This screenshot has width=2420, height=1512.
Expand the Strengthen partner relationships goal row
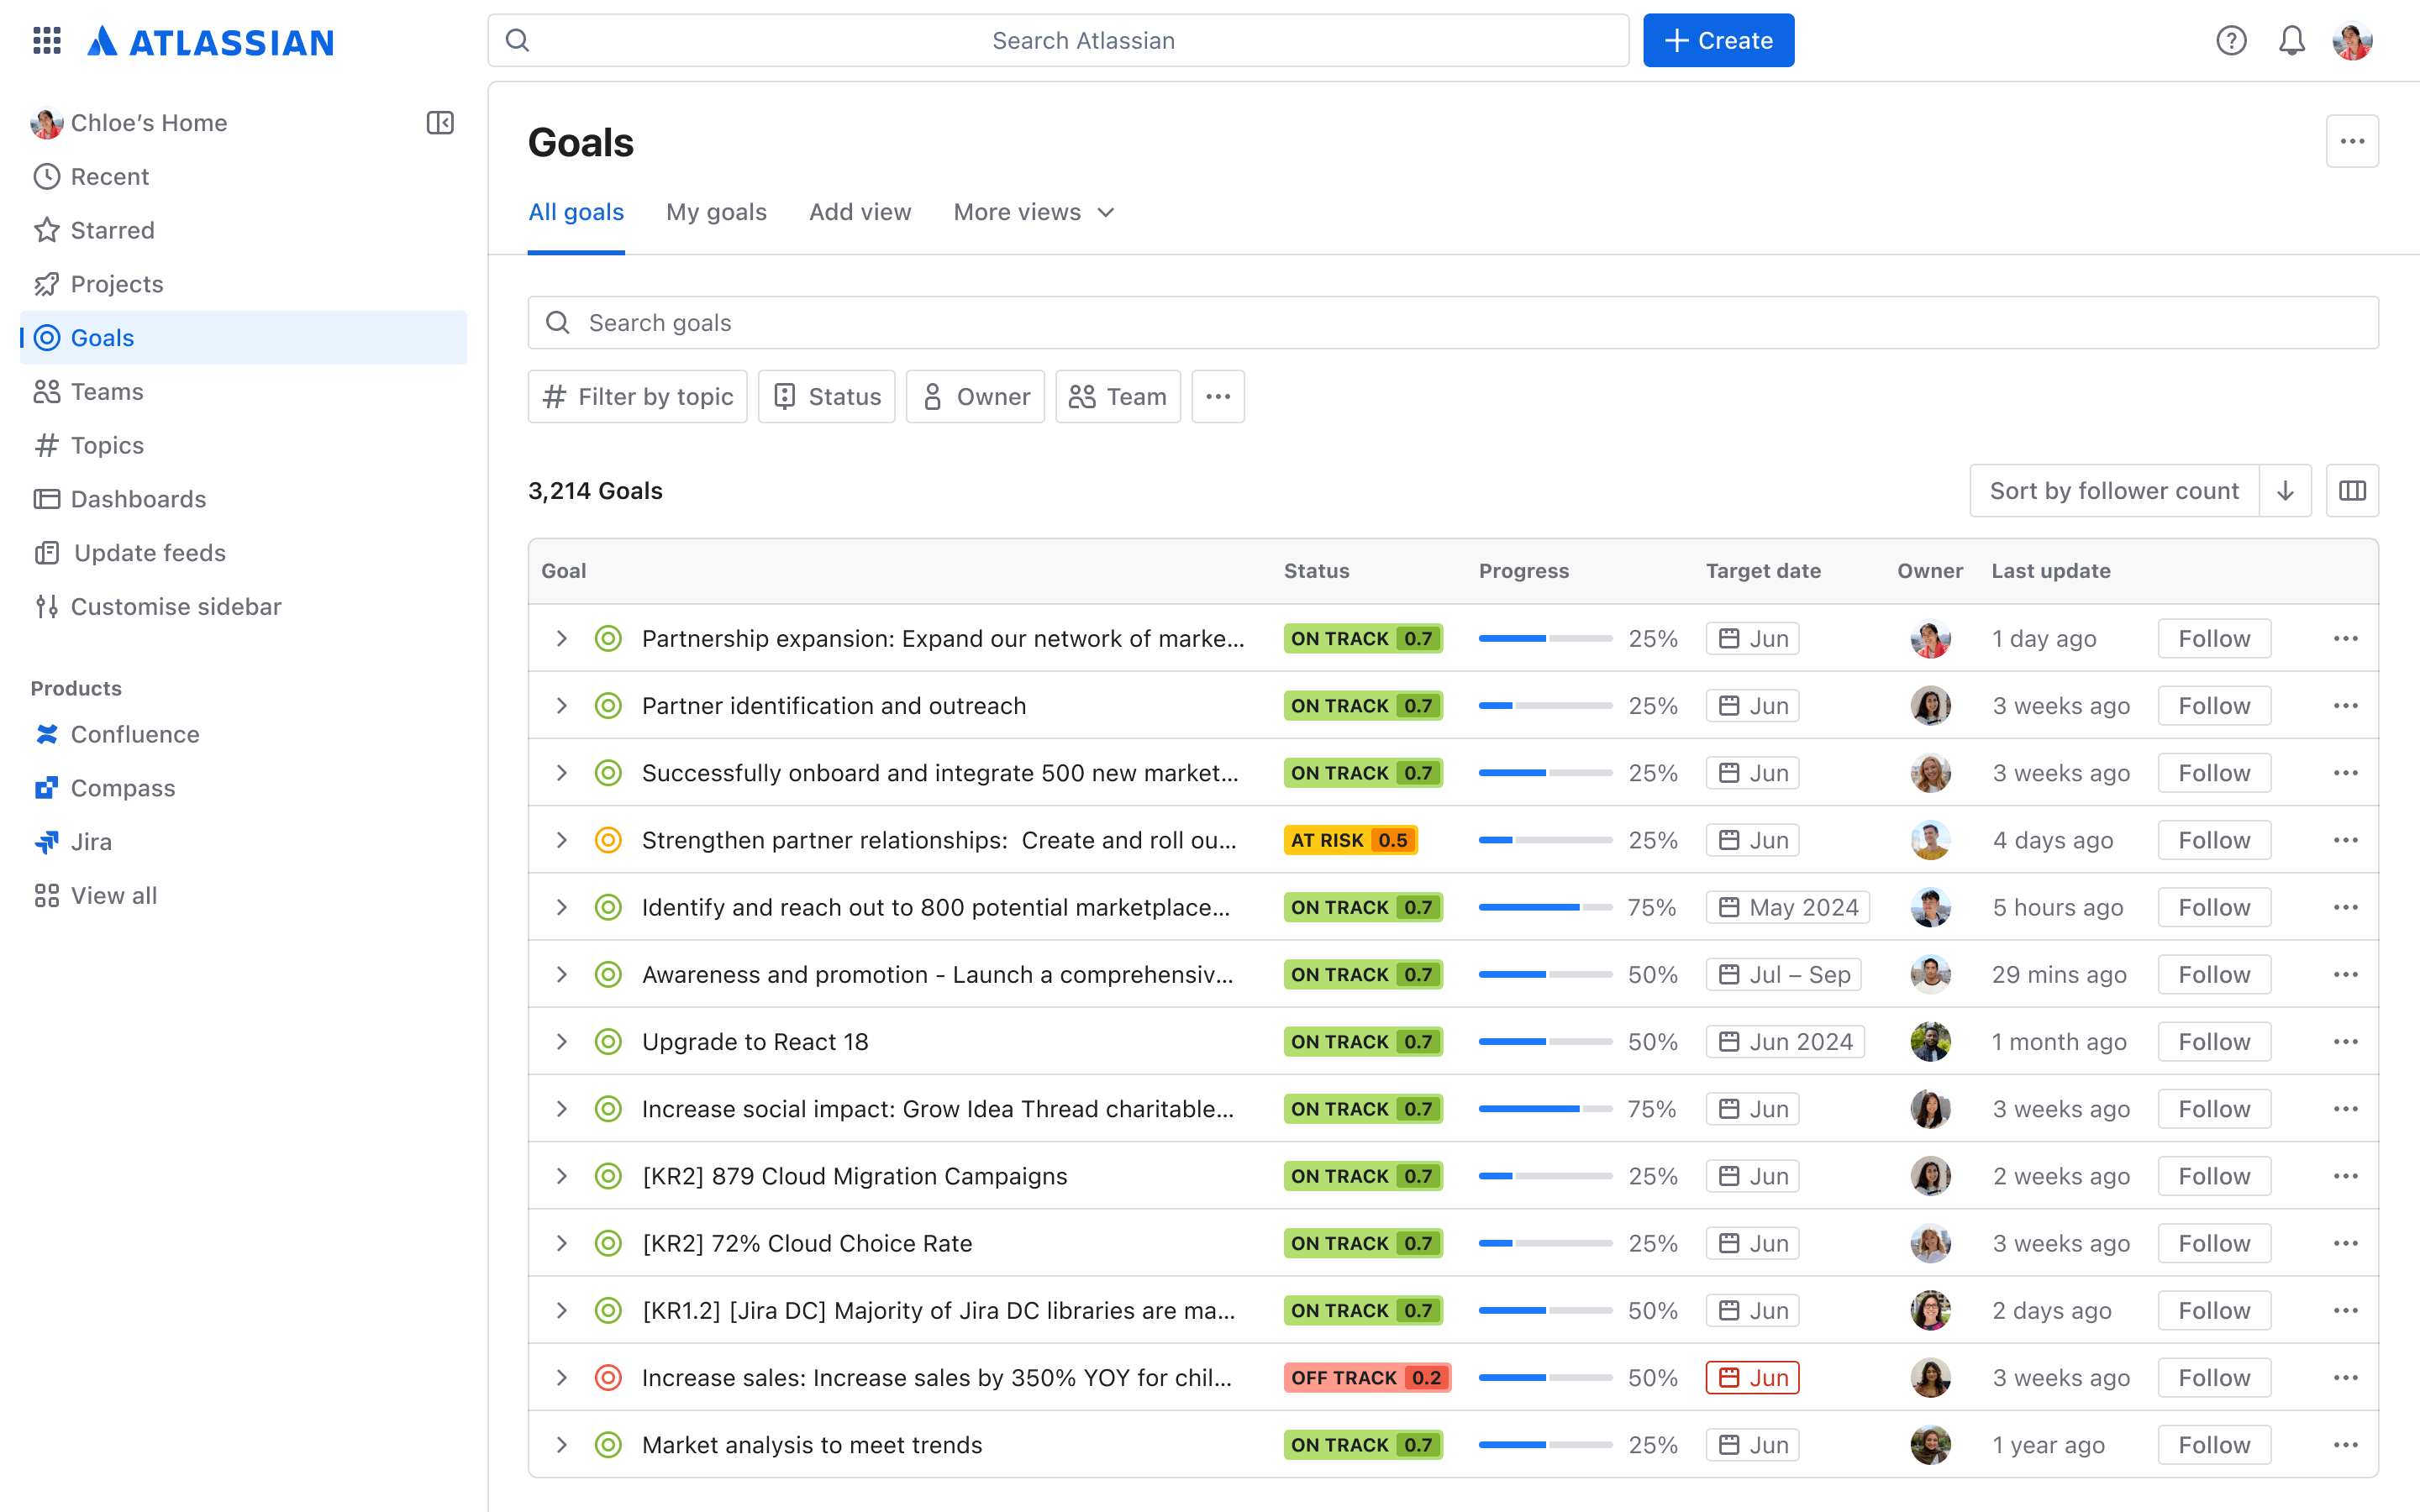561,840
